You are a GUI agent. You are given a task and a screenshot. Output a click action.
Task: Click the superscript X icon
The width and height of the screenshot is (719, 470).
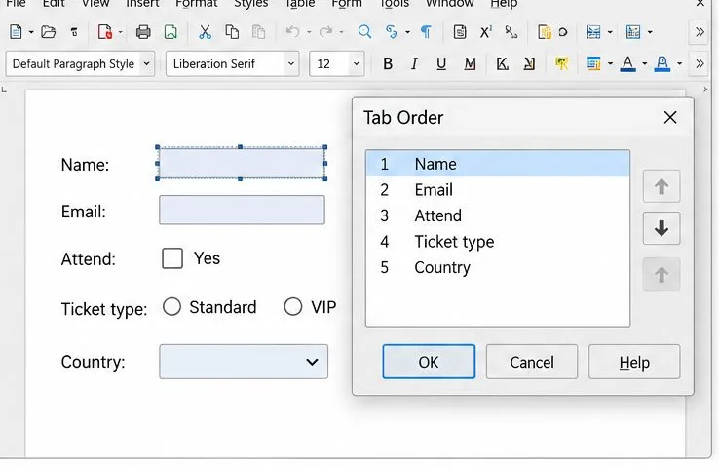click(485, 32)
